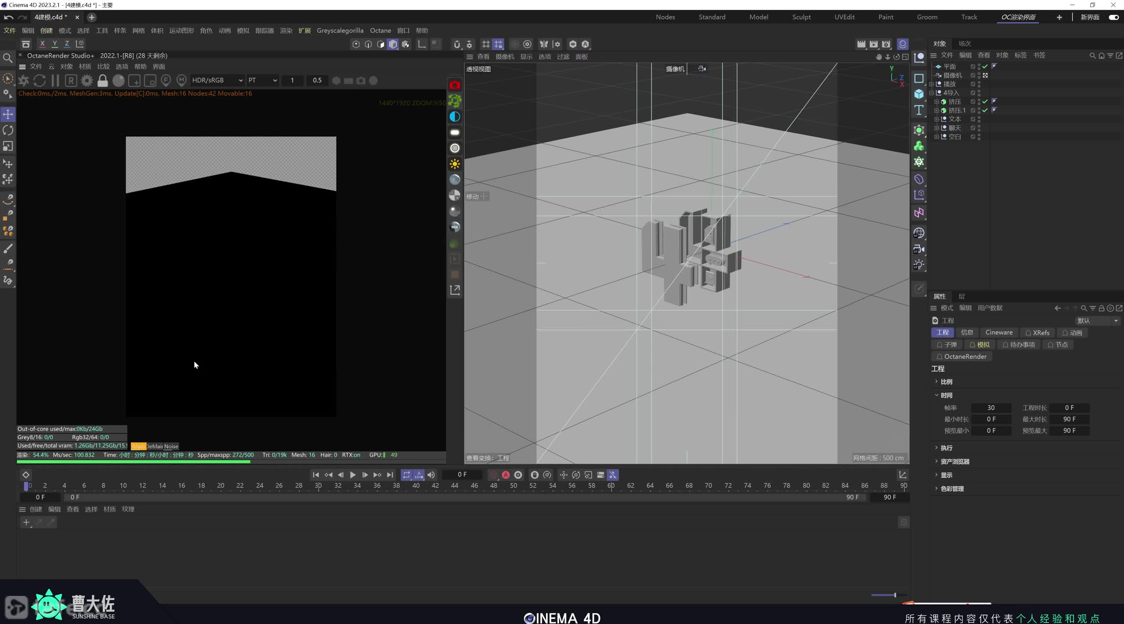
Task: Click frame 30 on timeline ruler
Action: (x=318, y=486)
